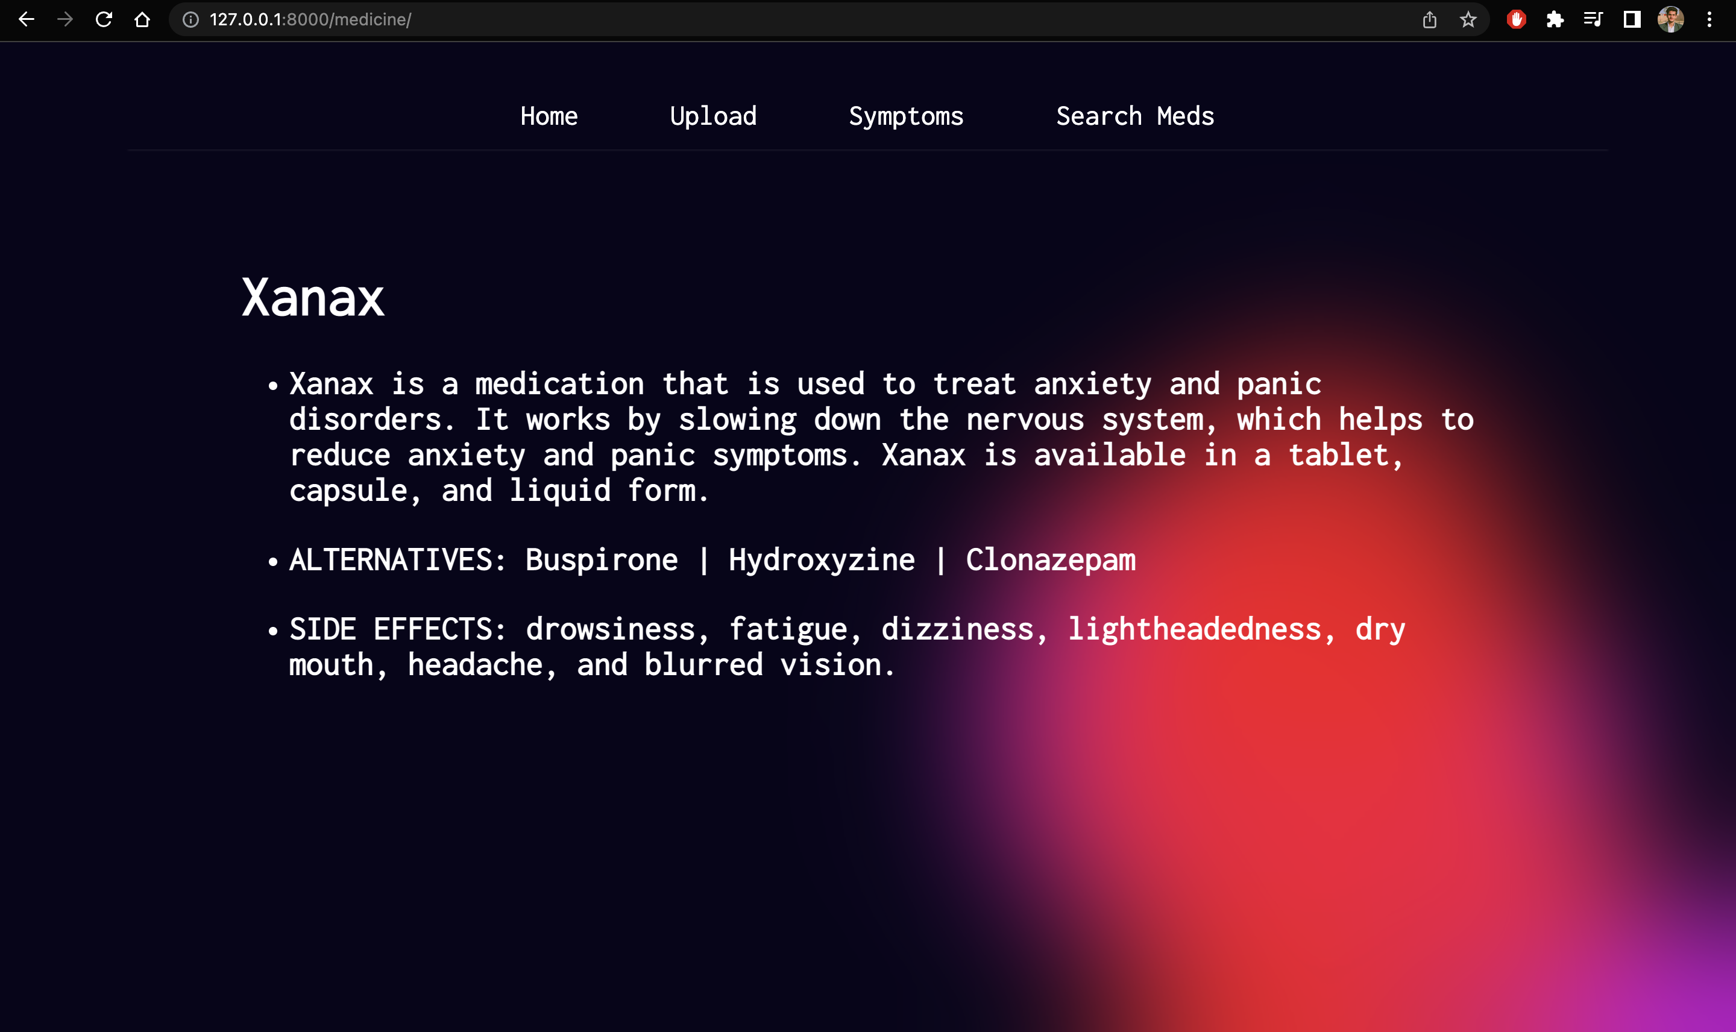Go to the Symptoms page
This screenshot has height=1032, width=1736.
point(906,116)
